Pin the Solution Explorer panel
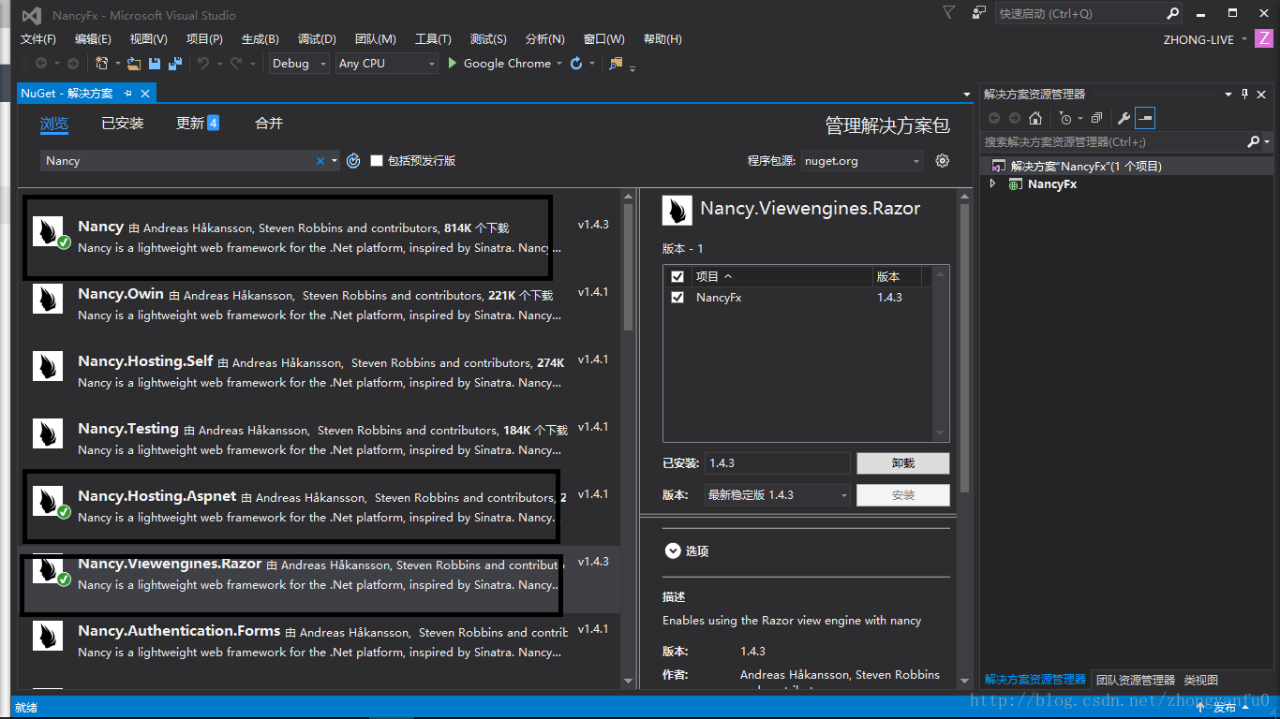The image size is (1280, 719). click(x=1244, y=94)
